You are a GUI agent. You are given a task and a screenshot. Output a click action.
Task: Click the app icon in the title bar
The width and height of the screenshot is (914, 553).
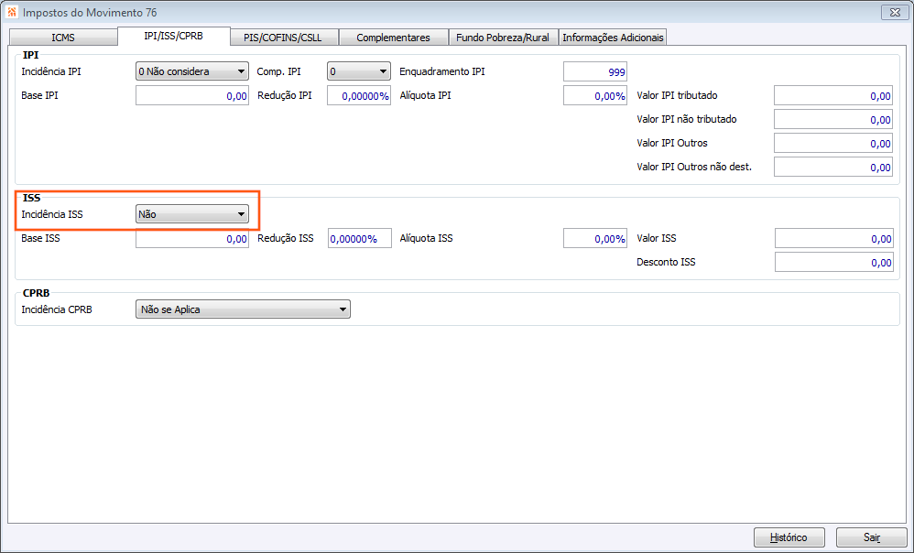[x=12, y=12]
